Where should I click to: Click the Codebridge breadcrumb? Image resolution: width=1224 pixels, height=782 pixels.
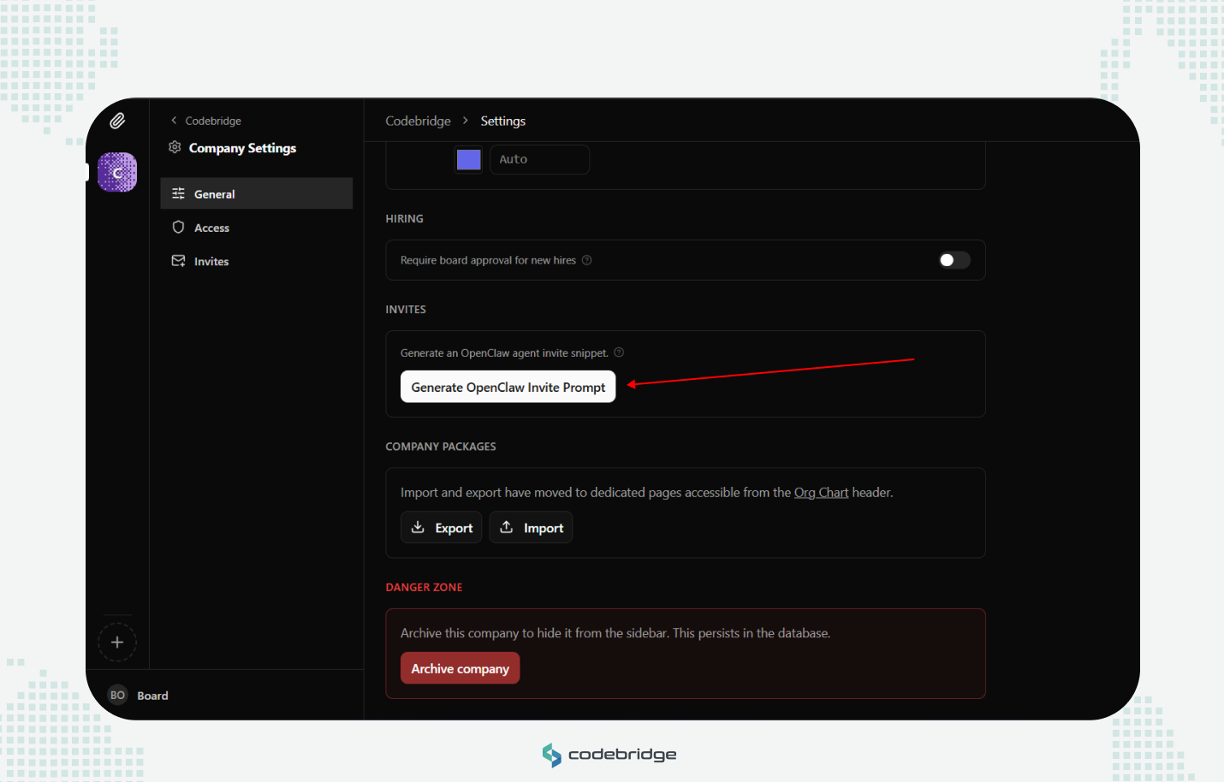(418, 121)
